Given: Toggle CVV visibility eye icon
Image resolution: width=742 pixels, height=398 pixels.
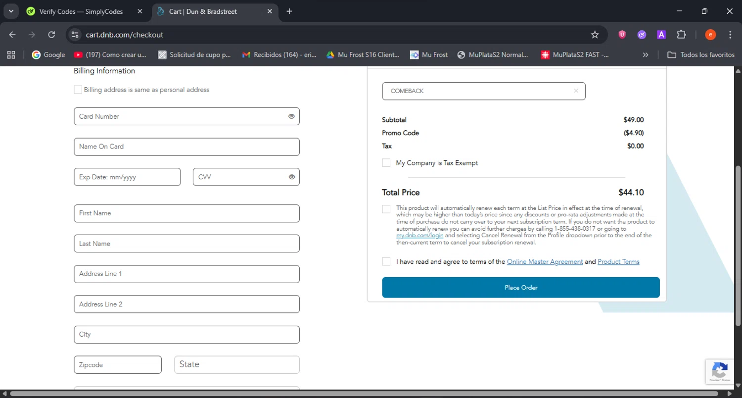Looking at the screenshot, I should [x=291, y=177].
